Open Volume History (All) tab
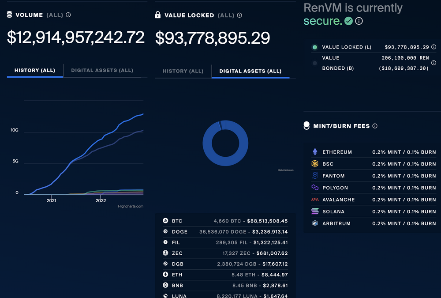This screenshot has width=441, height=298. point(35,70)
